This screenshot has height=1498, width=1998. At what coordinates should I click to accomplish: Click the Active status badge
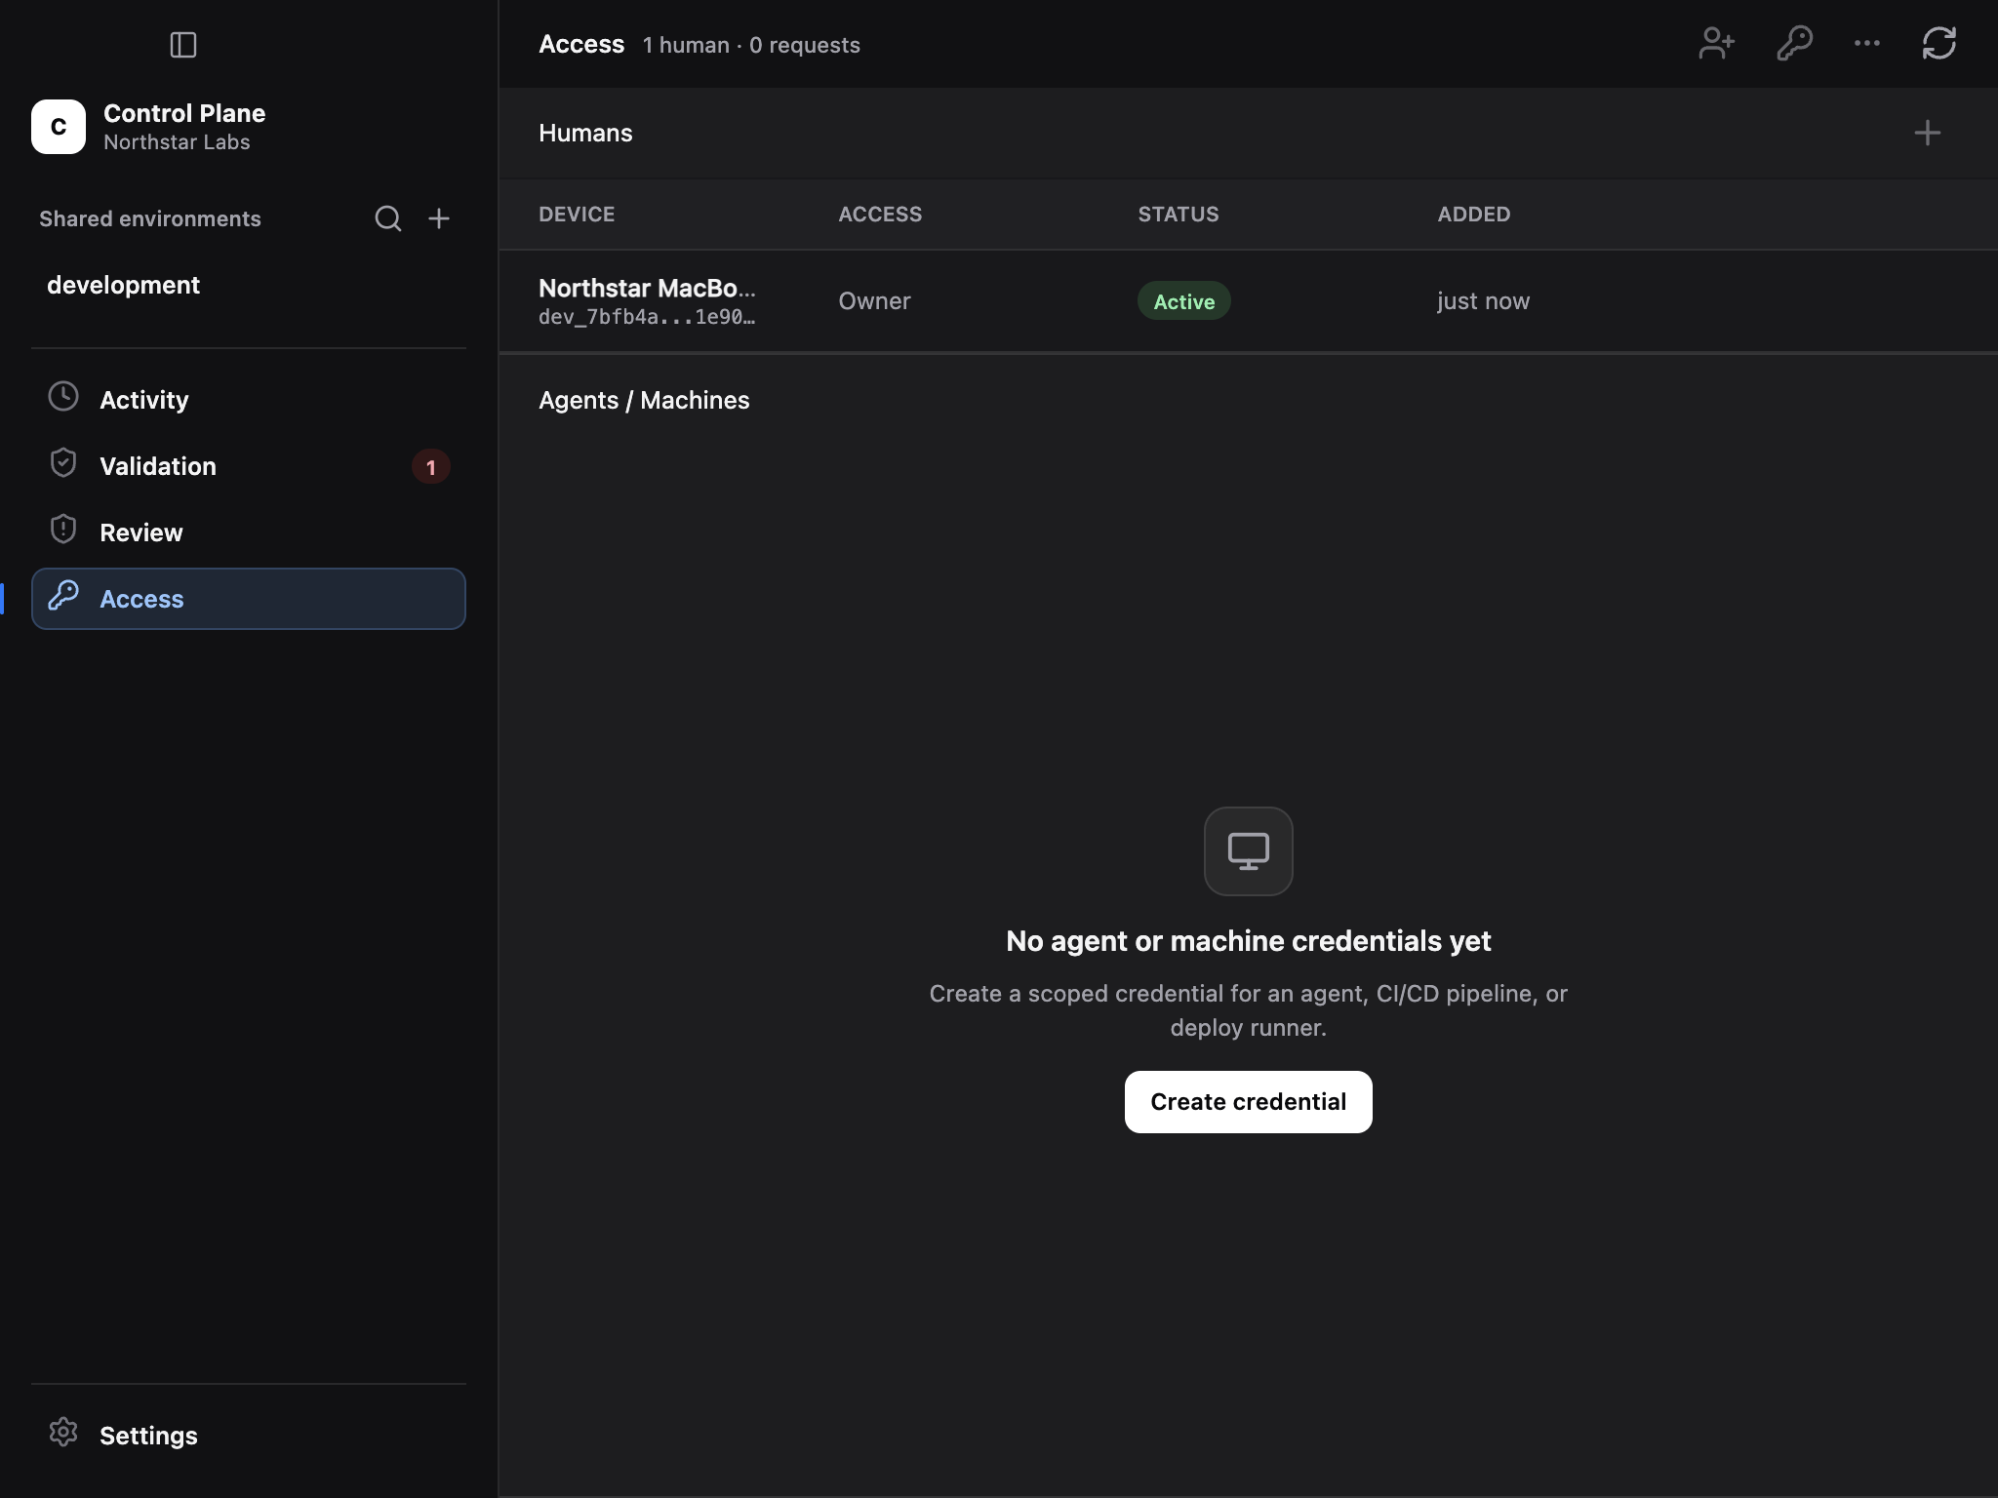pyautogui.click(x=1184, y=301)
